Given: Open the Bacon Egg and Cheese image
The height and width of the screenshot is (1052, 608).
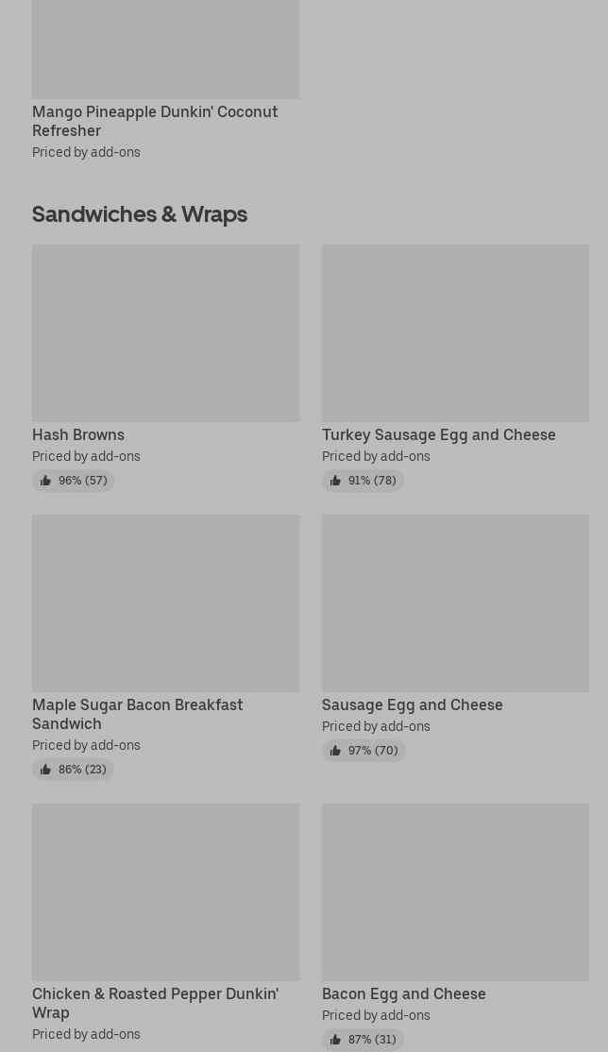Looking at the screenshot, I should [x=456, y=892].
